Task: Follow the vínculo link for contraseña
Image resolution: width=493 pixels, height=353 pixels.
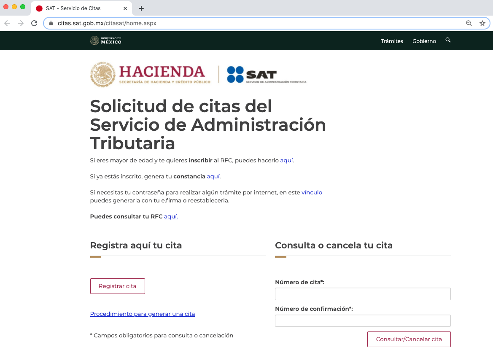Action: tap(312, 192)
